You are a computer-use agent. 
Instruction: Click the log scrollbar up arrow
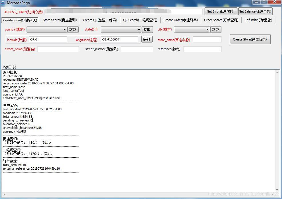[x=277, y=72]
